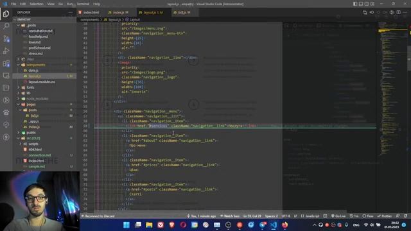Open the Opera browser from the taskbar

pyautogui.click(x=183, y=225)
